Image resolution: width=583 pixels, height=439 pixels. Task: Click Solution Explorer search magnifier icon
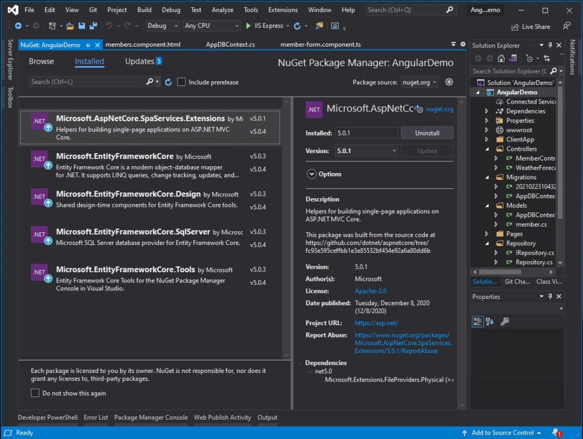[x=553, y=71]
